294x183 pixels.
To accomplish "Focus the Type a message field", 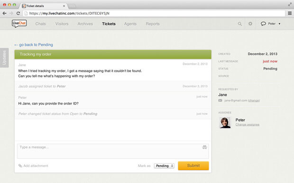I will [x=113, y=151].
